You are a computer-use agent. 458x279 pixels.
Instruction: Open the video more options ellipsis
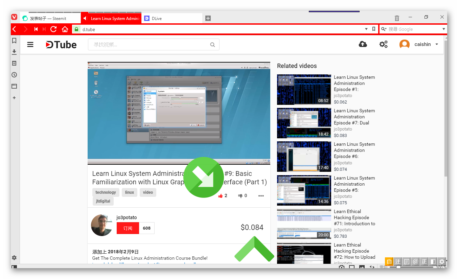point(261,195)
